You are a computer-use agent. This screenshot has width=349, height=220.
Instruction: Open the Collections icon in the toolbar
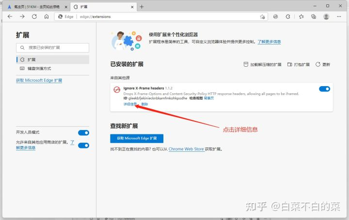point(314,16)
